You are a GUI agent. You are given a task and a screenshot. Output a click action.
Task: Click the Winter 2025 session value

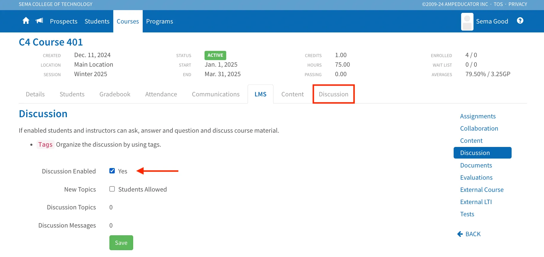[91, 74]
